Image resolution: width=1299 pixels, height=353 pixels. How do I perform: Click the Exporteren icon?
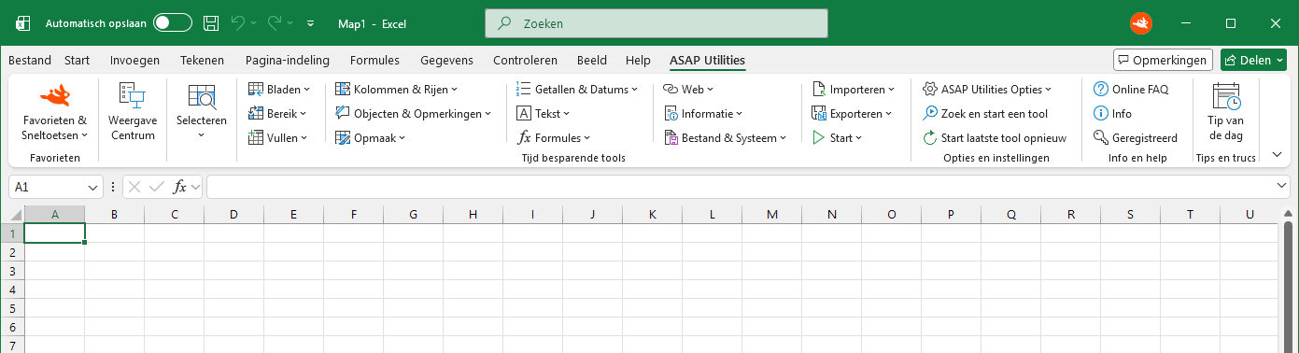pyautogui.click(x=818, y=114)
